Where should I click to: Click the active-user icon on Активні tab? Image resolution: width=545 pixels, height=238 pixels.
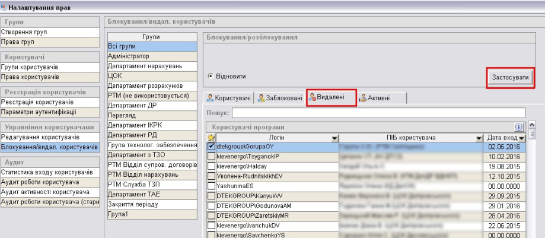[x=362, y=97]
